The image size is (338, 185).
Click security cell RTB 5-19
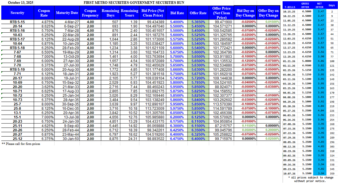17,69
